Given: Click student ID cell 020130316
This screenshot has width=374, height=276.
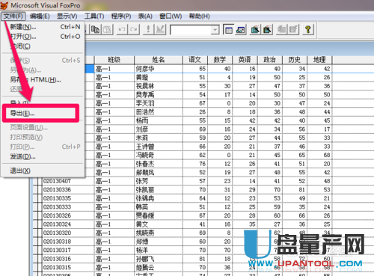Looking at the screenshot, I should [x=68, y=259].
